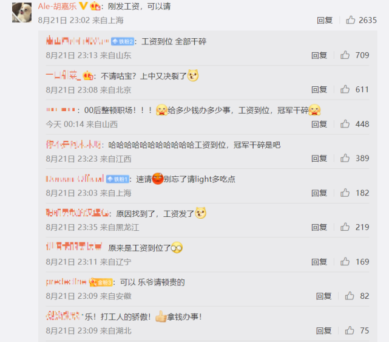Image resolution: width=389 pixels, height=342 pixels.
Task: Reply to the main comment from 上海
Action: coord(325,20)
